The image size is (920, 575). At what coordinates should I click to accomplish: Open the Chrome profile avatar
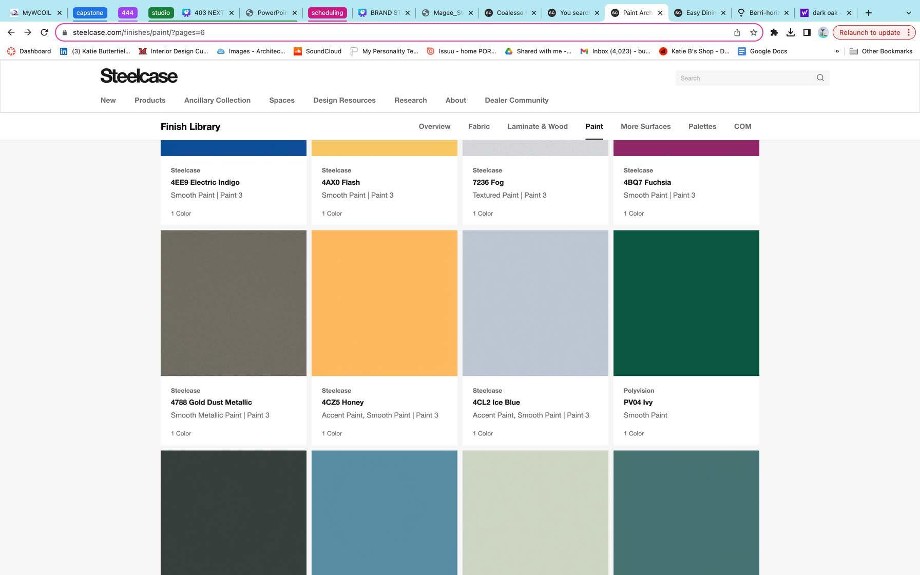pos(823,32)
